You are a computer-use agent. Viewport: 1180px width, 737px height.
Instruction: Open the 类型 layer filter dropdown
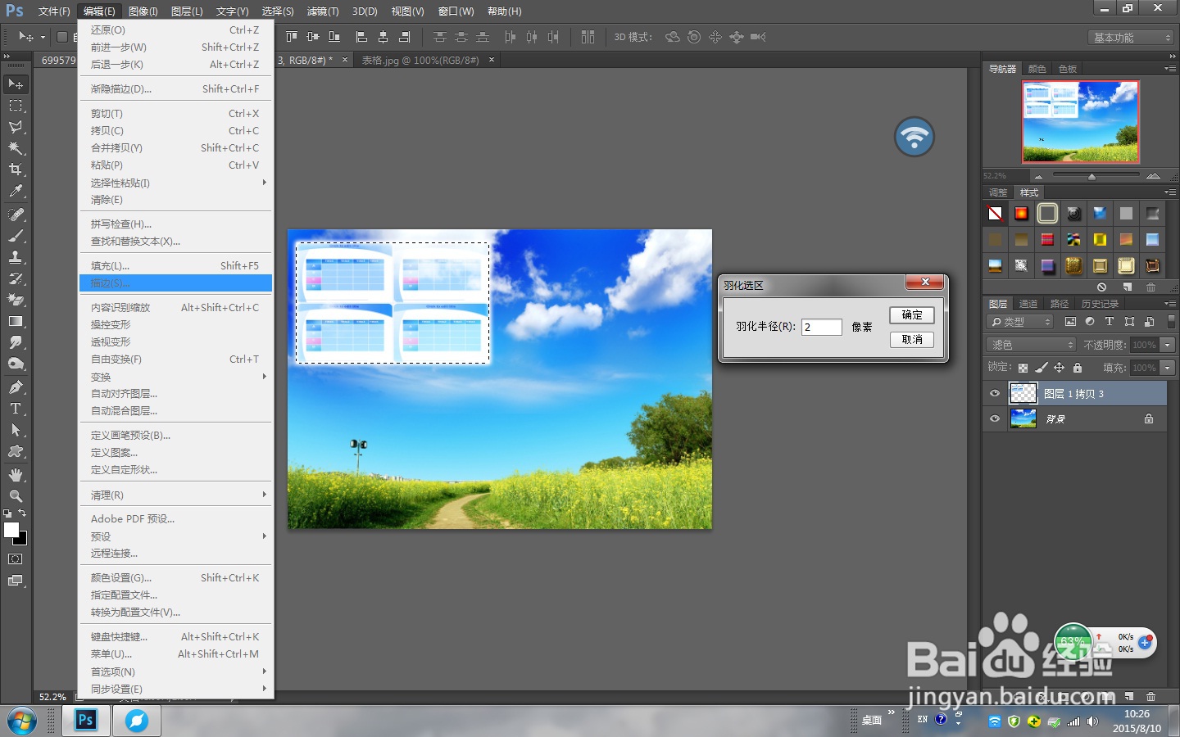pyautogui.click(x=1020, y=322)
